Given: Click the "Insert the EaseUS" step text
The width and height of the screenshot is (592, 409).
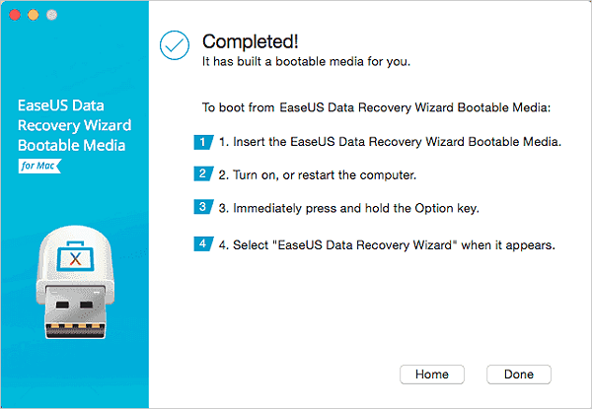Looking at the screenshot, I should tap(390, 143).
